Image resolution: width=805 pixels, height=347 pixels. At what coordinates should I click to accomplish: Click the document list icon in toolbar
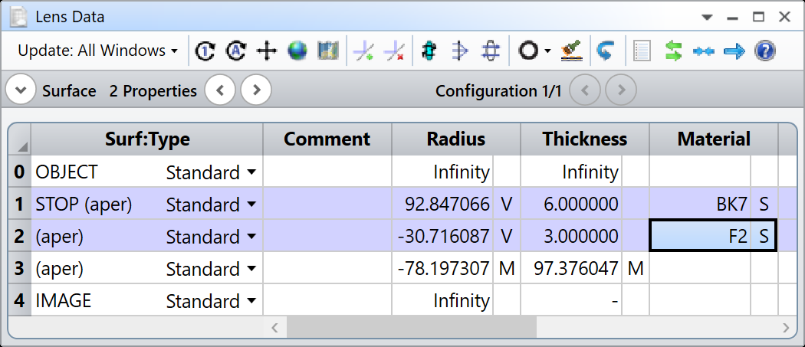(x=642, y=51)
